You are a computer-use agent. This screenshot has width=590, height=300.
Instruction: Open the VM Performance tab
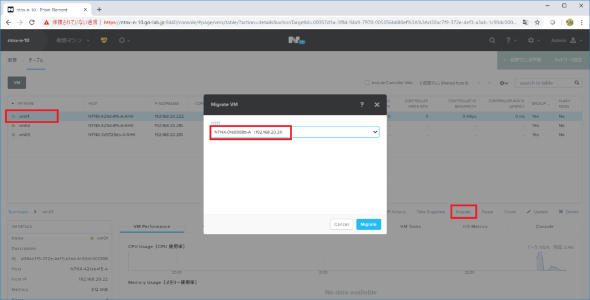pos(152,227)
